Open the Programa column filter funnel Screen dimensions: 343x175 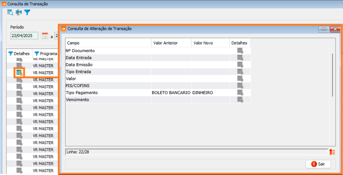pyautogui.click(x=36, y=53)
